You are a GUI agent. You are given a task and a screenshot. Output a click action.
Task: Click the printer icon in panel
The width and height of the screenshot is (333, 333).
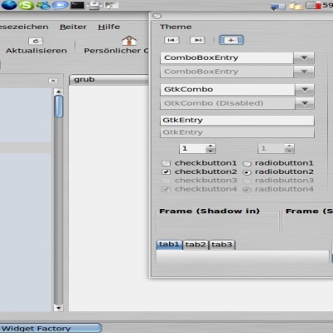tap(94, 5)
